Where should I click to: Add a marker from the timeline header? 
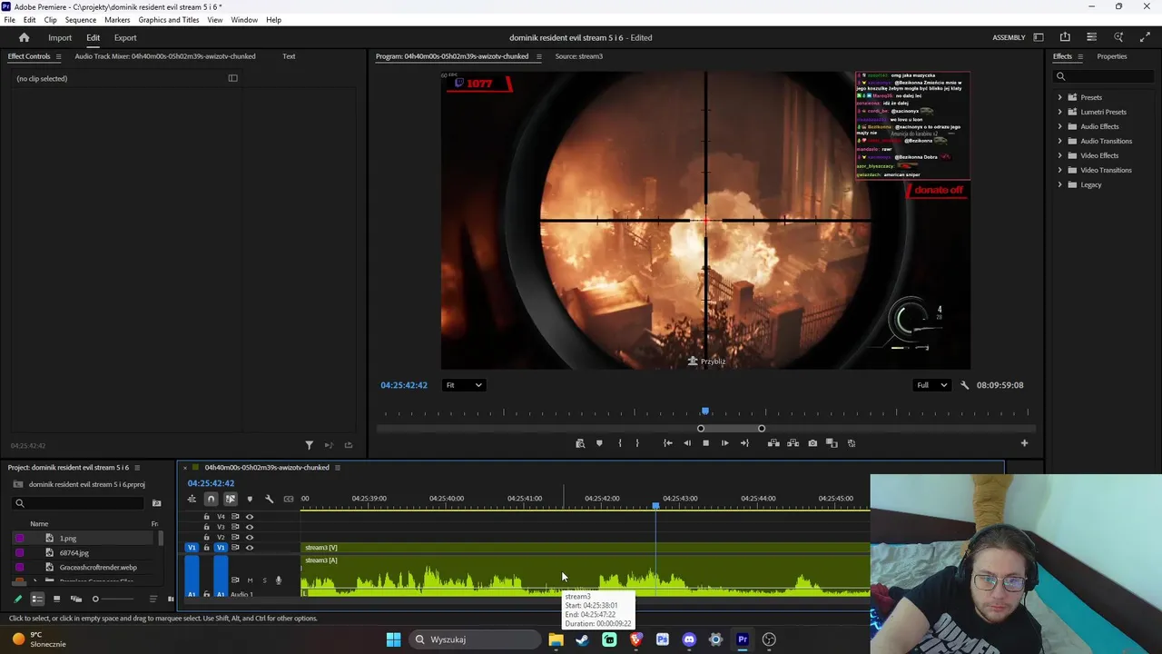250,499
